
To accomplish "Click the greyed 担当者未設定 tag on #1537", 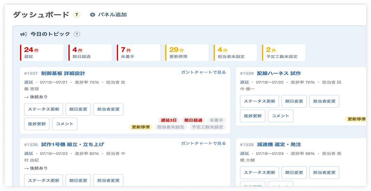I will 171,127.
